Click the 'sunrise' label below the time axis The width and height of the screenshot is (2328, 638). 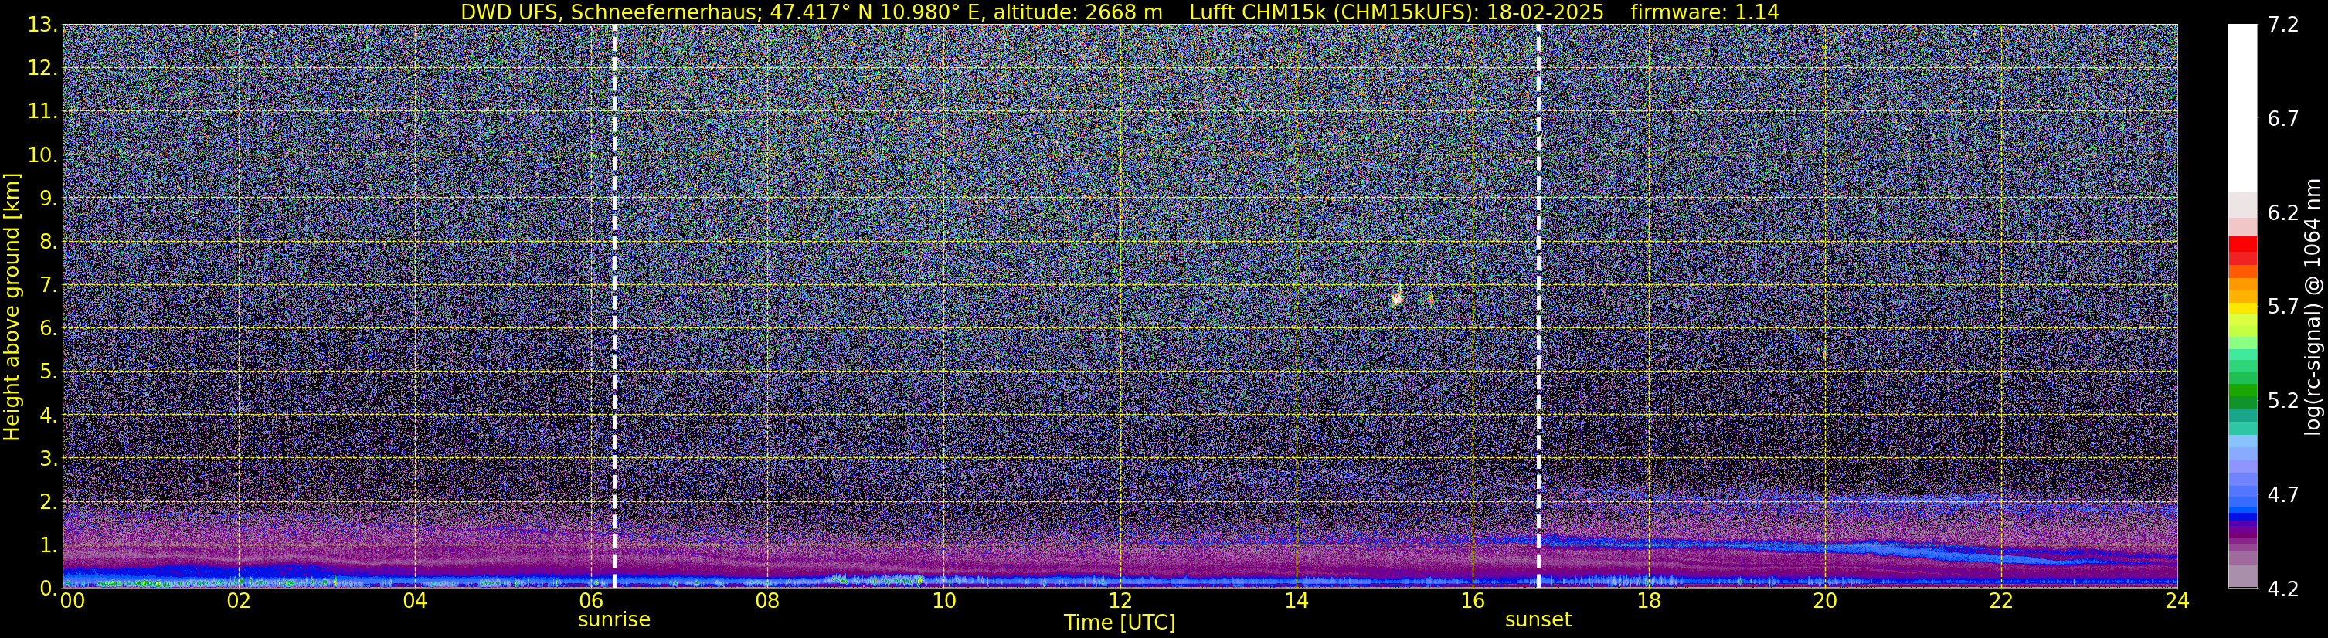tap(613, 620)
